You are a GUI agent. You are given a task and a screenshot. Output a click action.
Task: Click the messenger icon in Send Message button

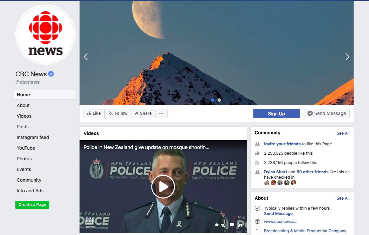(x=310, y=113)
